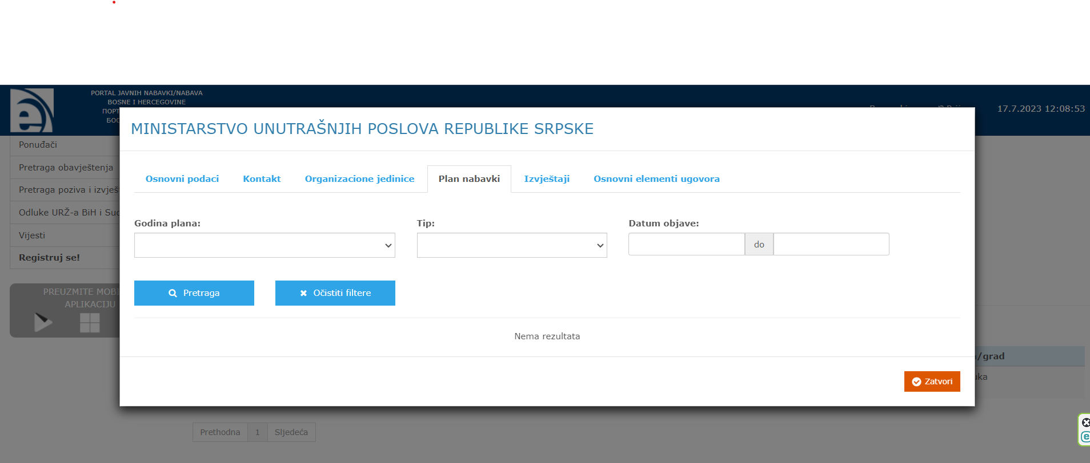
Task: Select the Plan nabavki tab
Action: [x=469, y=179]
